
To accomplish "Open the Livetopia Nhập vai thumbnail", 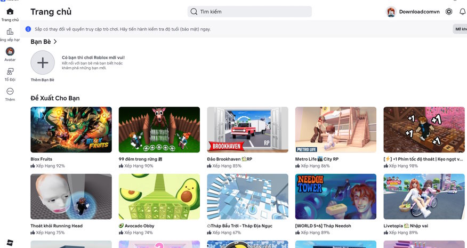I will coord(424,197).
